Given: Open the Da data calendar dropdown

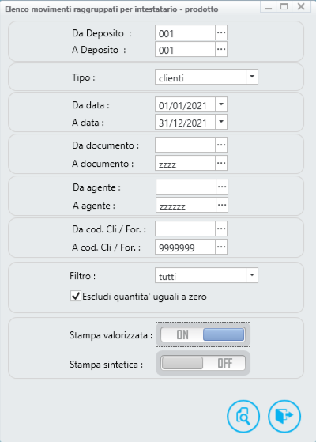Looking at the screenshot, I should pos(221,104).
